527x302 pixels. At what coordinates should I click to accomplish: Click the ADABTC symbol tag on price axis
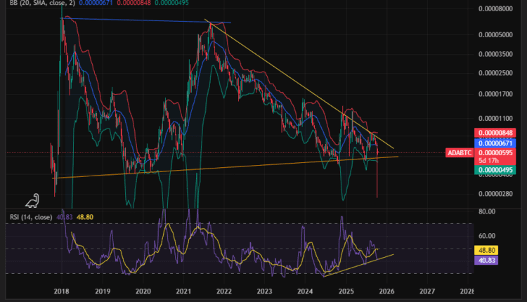460,152
